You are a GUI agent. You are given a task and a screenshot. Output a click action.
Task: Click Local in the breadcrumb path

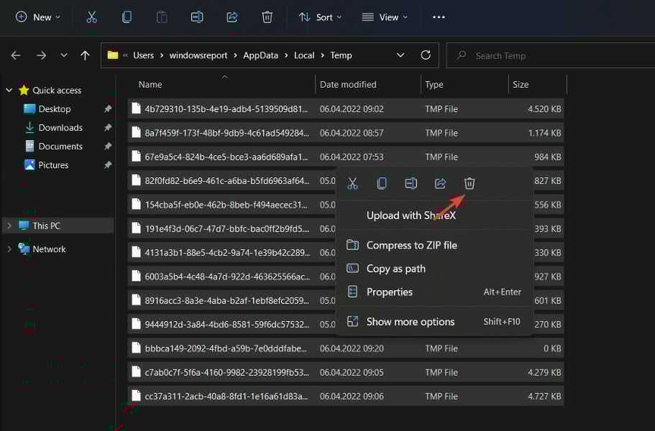(304, 55)
